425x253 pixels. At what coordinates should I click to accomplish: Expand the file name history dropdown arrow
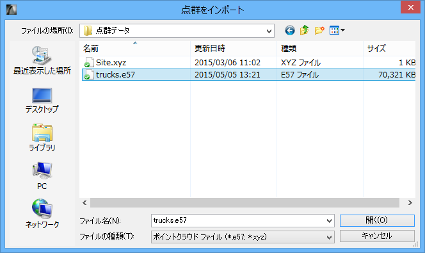329,221
